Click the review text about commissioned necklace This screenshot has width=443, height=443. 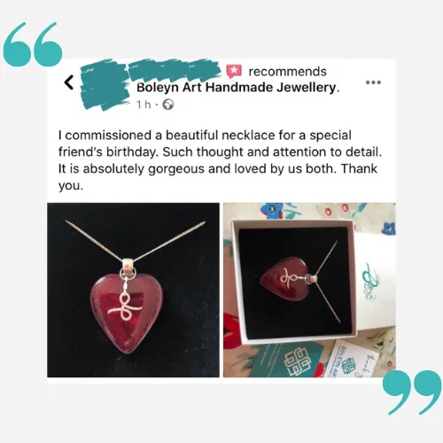tap(220, 160)
